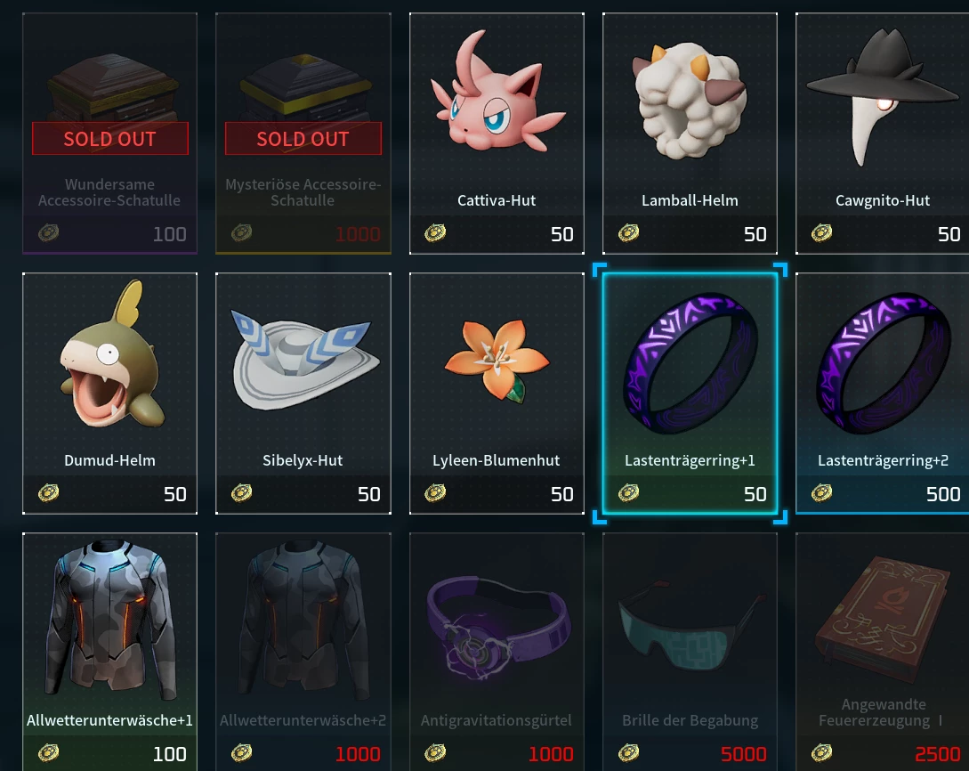
Task: Click the coin icon under Dumud-Helm
Action: [48, 492]
